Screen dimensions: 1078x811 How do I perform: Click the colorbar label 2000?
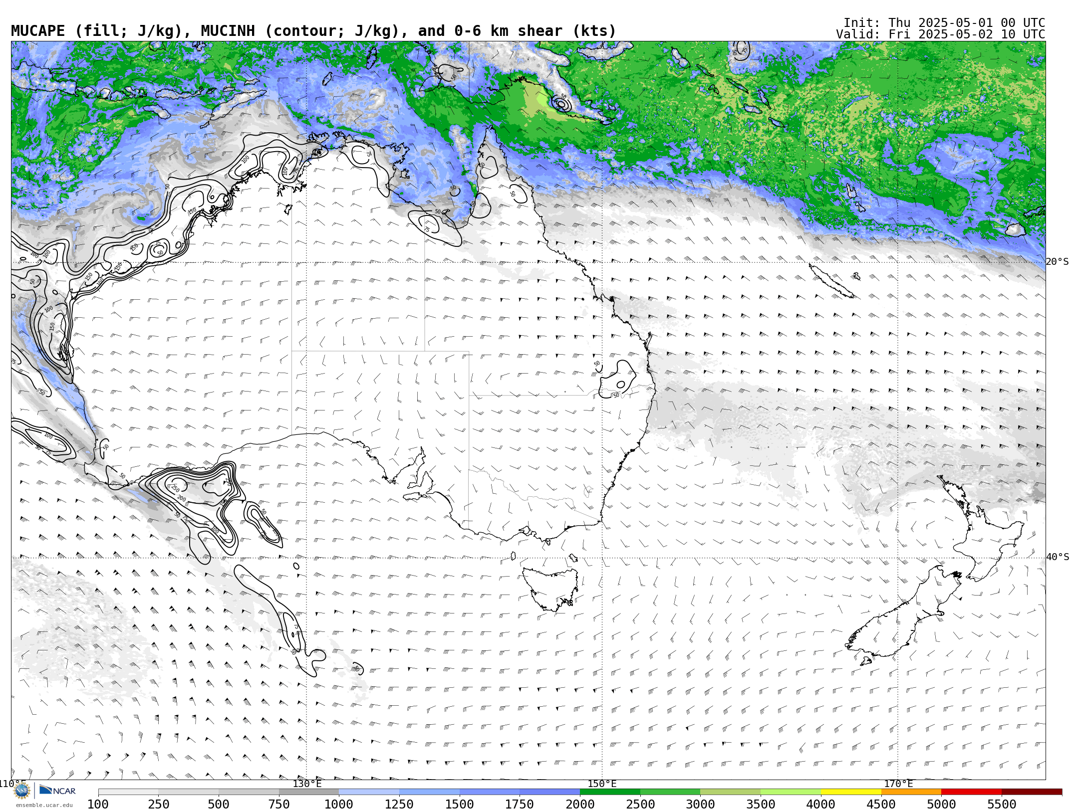580,805
